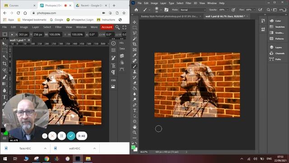The width and height of the screenshot is (289, 163).
Task: Toggle Photopea fullscreen icon
Action: [125, 27]
